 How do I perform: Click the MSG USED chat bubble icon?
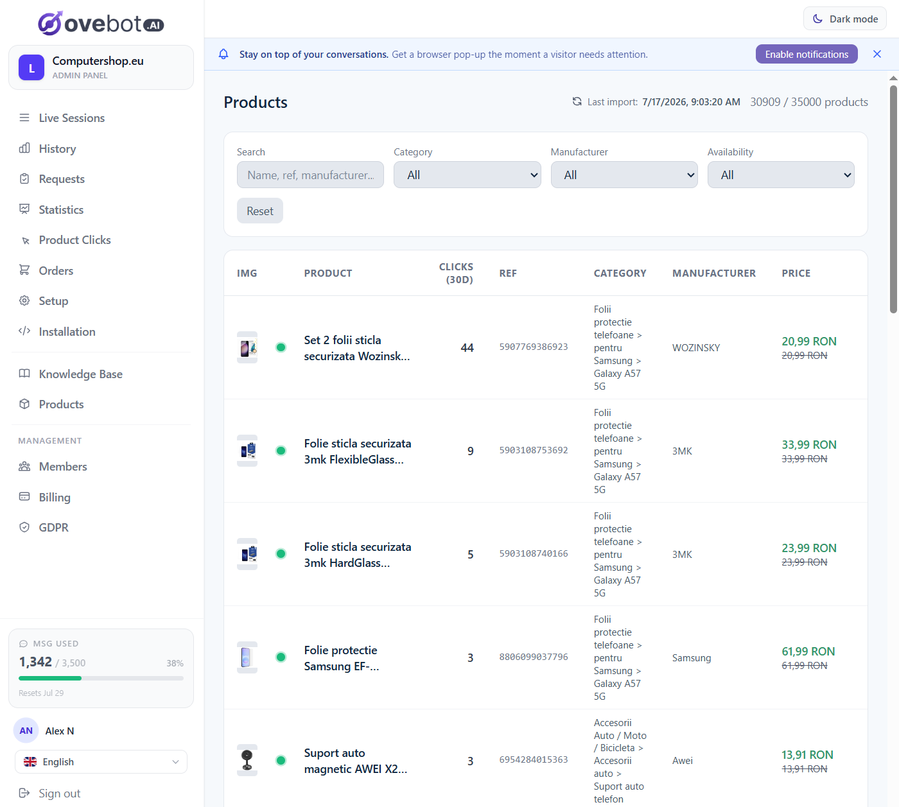(24, 643)
